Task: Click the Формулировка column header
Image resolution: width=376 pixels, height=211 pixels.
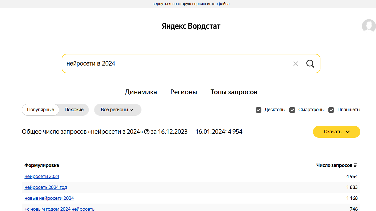Action: (x=42, y=165)
